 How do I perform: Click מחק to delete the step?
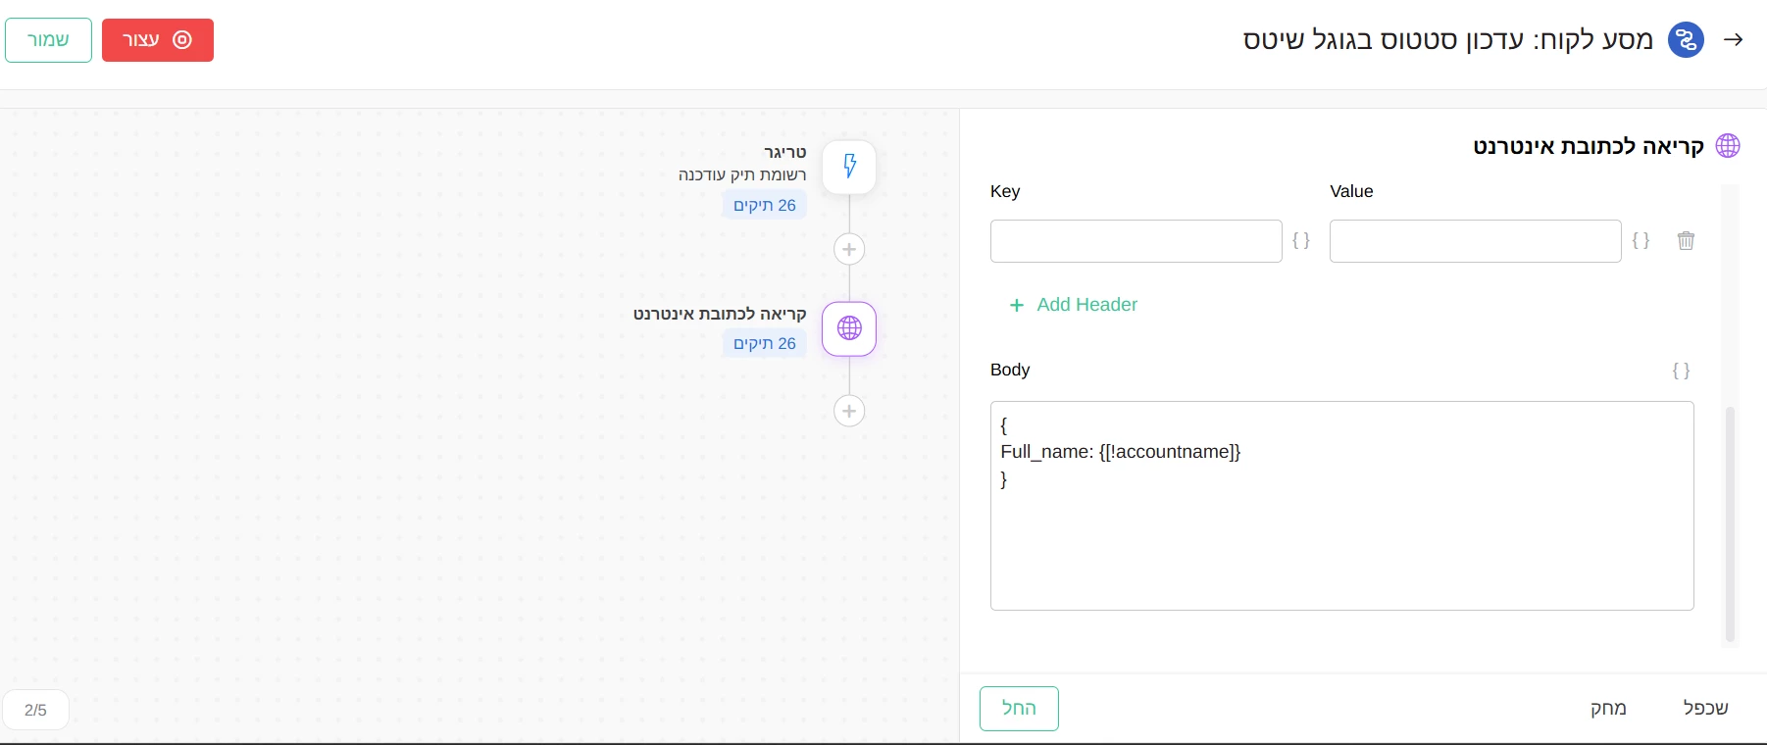[1608, 709]
